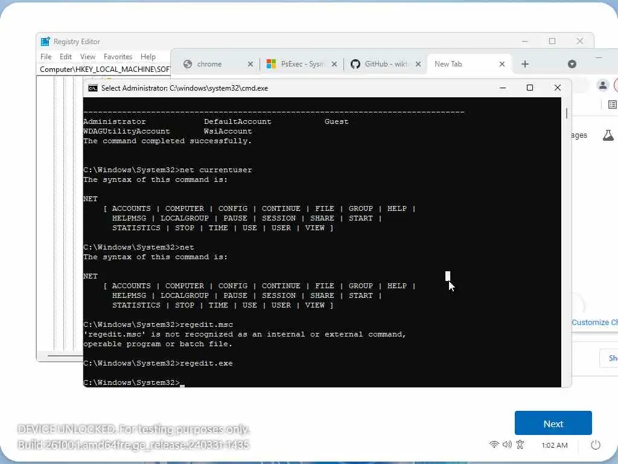Image resolution: width=618 pixels, height=464 pixels.
Task: Click the browser side panel icon
Action: pyautogui.click(x=613, y=105)
